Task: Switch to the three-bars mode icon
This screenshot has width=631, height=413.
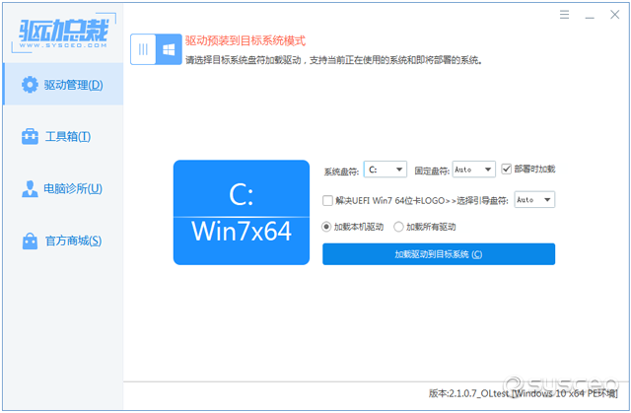Action: point(143,49)
